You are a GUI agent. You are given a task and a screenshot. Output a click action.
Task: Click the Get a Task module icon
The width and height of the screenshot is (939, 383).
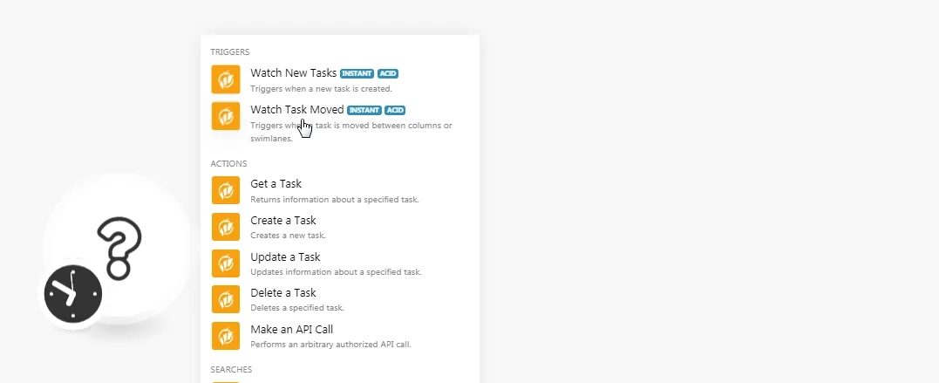226,190
